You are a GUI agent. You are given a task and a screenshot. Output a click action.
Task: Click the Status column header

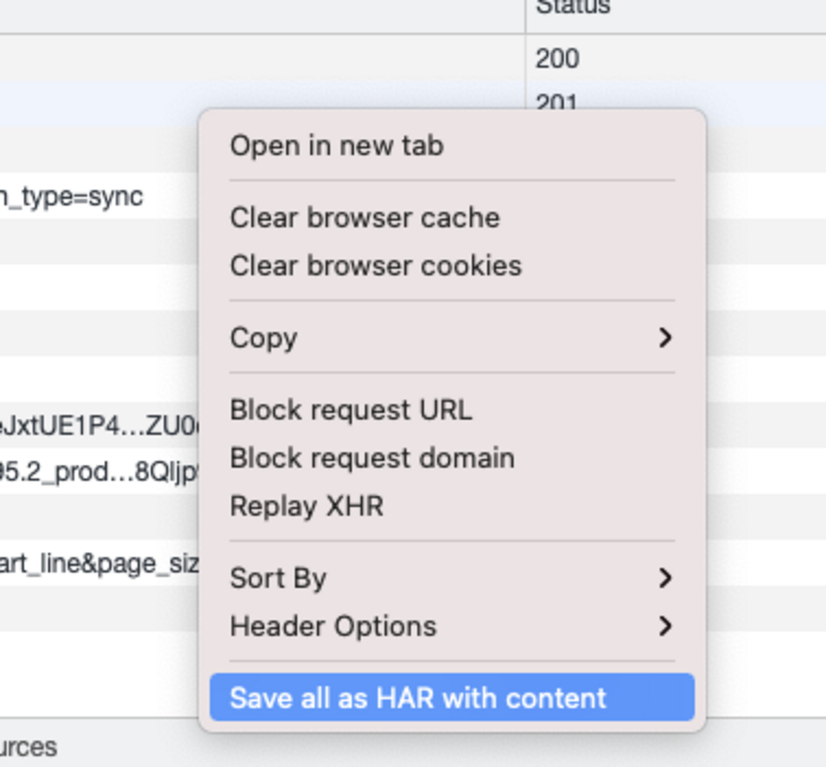coord(573,6)
